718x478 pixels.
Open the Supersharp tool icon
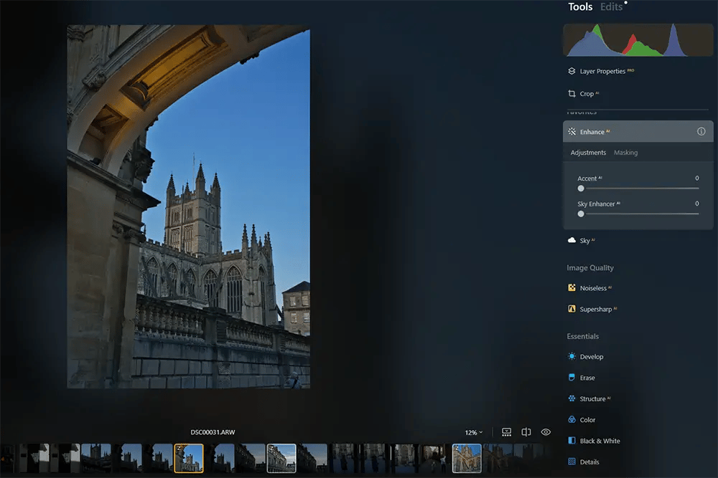coord(572,308)
